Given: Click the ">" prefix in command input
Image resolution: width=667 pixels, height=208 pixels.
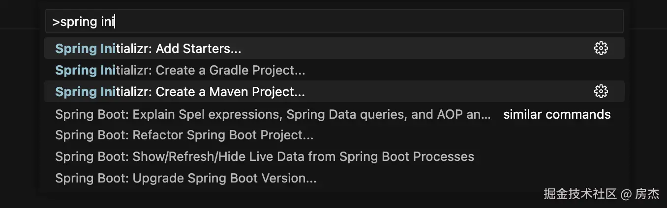Looking at the screenshot, I should click(56, 22).
